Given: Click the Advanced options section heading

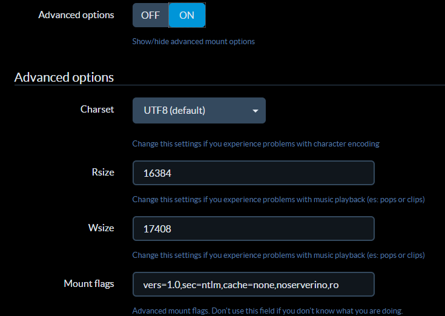Looking at the screenshot, I should click(x=64, y=77).
